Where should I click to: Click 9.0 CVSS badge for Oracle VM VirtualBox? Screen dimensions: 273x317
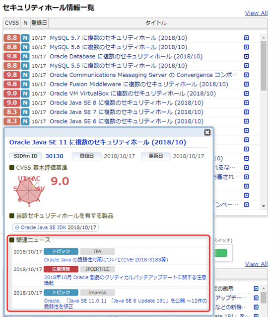[12, 94]
